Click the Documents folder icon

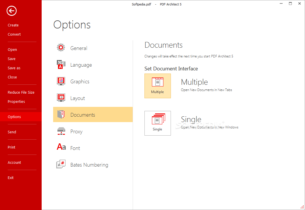61,114
